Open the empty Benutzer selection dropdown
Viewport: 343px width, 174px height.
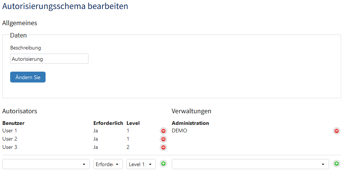pyautogui.click(x=46, y=164)
